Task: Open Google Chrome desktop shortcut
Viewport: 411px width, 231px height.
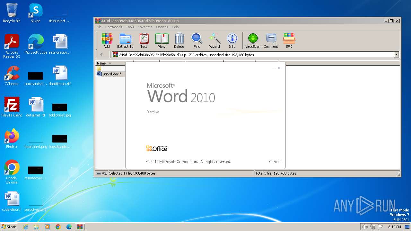Action: coord(12,172)
